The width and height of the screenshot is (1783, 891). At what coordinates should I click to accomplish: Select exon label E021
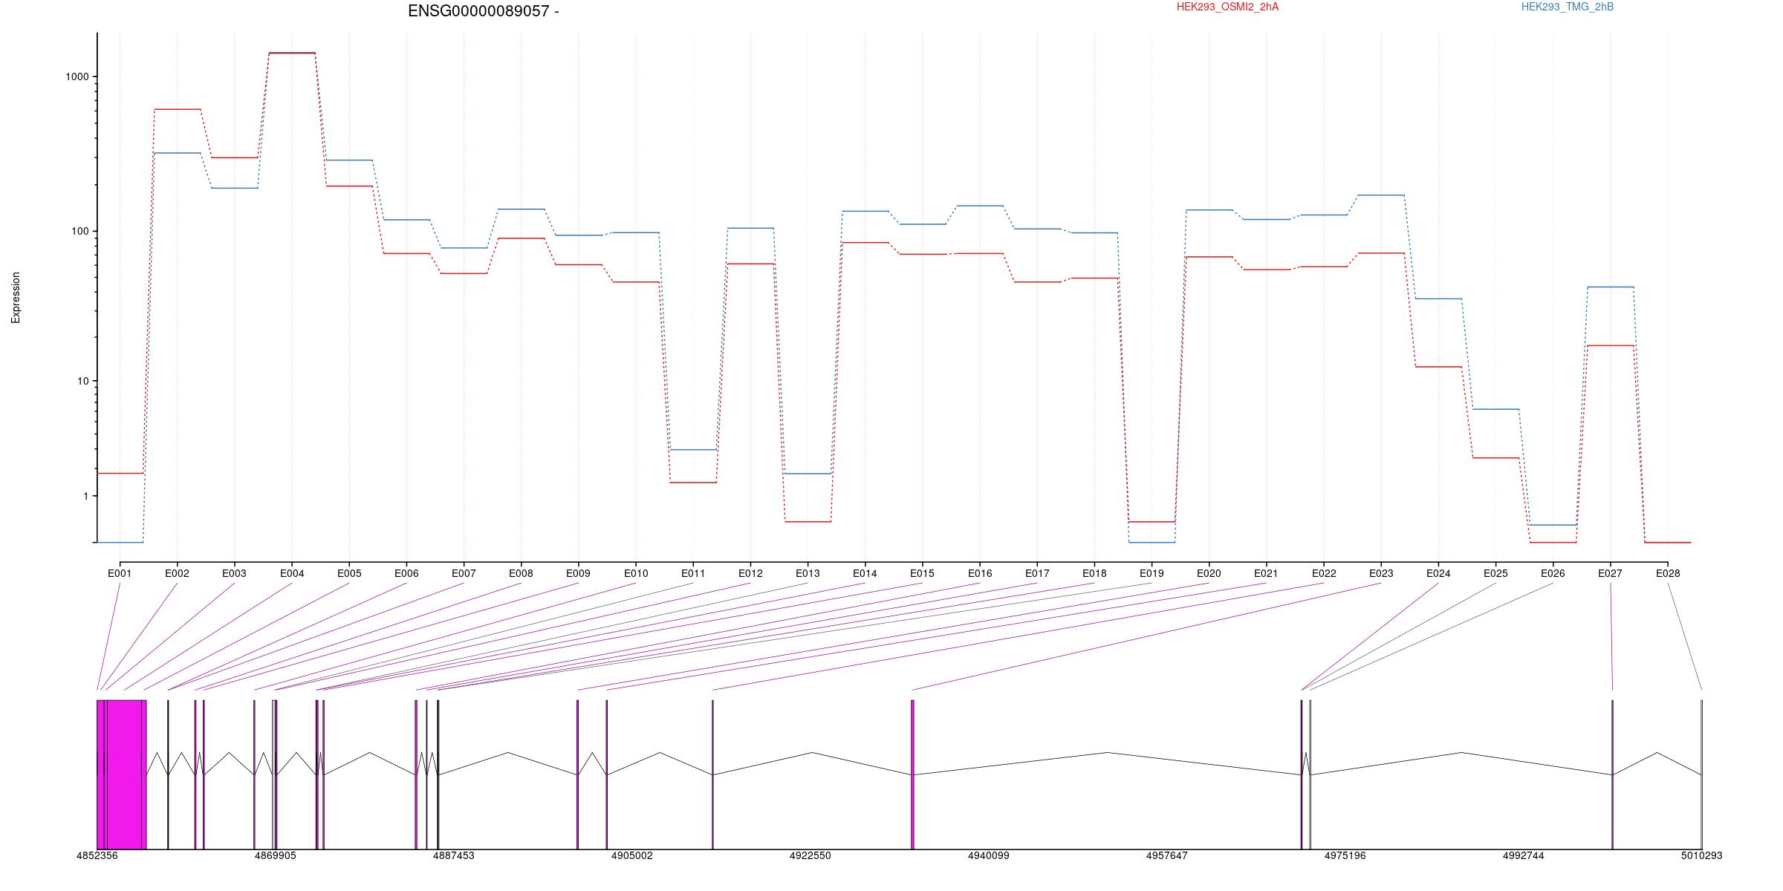point(1266,573)
